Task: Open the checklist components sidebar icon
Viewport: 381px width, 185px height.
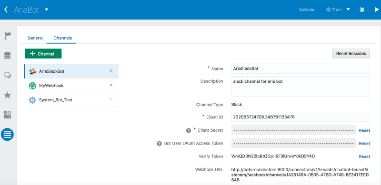Action: [x=8, y=115]
